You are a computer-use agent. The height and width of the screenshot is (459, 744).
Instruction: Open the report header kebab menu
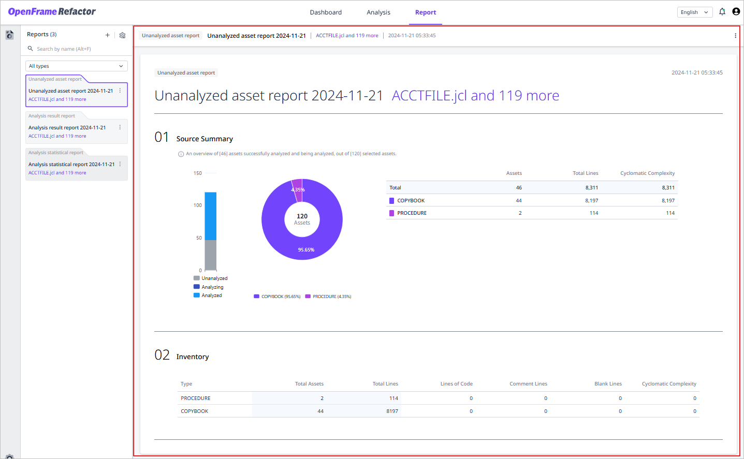[x=735, y=36]
